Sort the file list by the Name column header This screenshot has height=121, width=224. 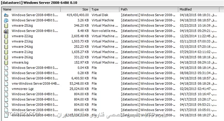(x=31, y=10)
